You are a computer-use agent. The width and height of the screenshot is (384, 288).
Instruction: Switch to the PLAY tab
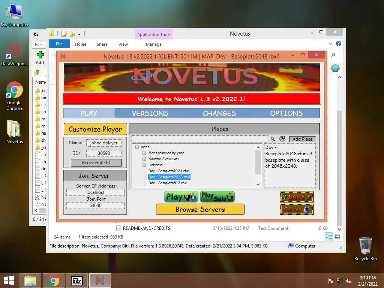[89, 113]
